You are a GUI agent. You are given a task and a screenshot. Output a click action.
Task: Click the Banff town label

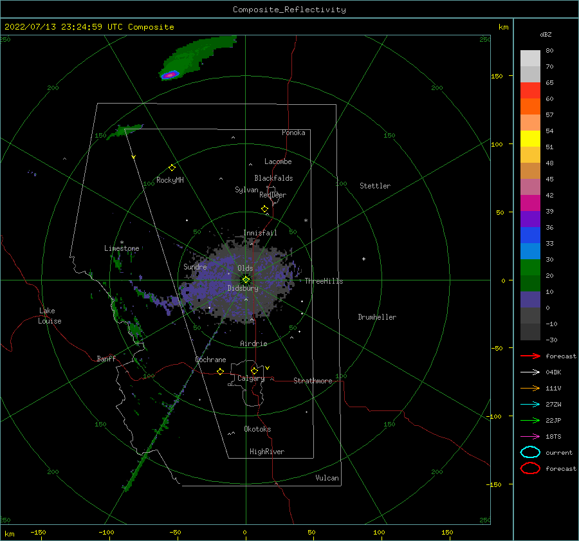(x=106, y=359)
